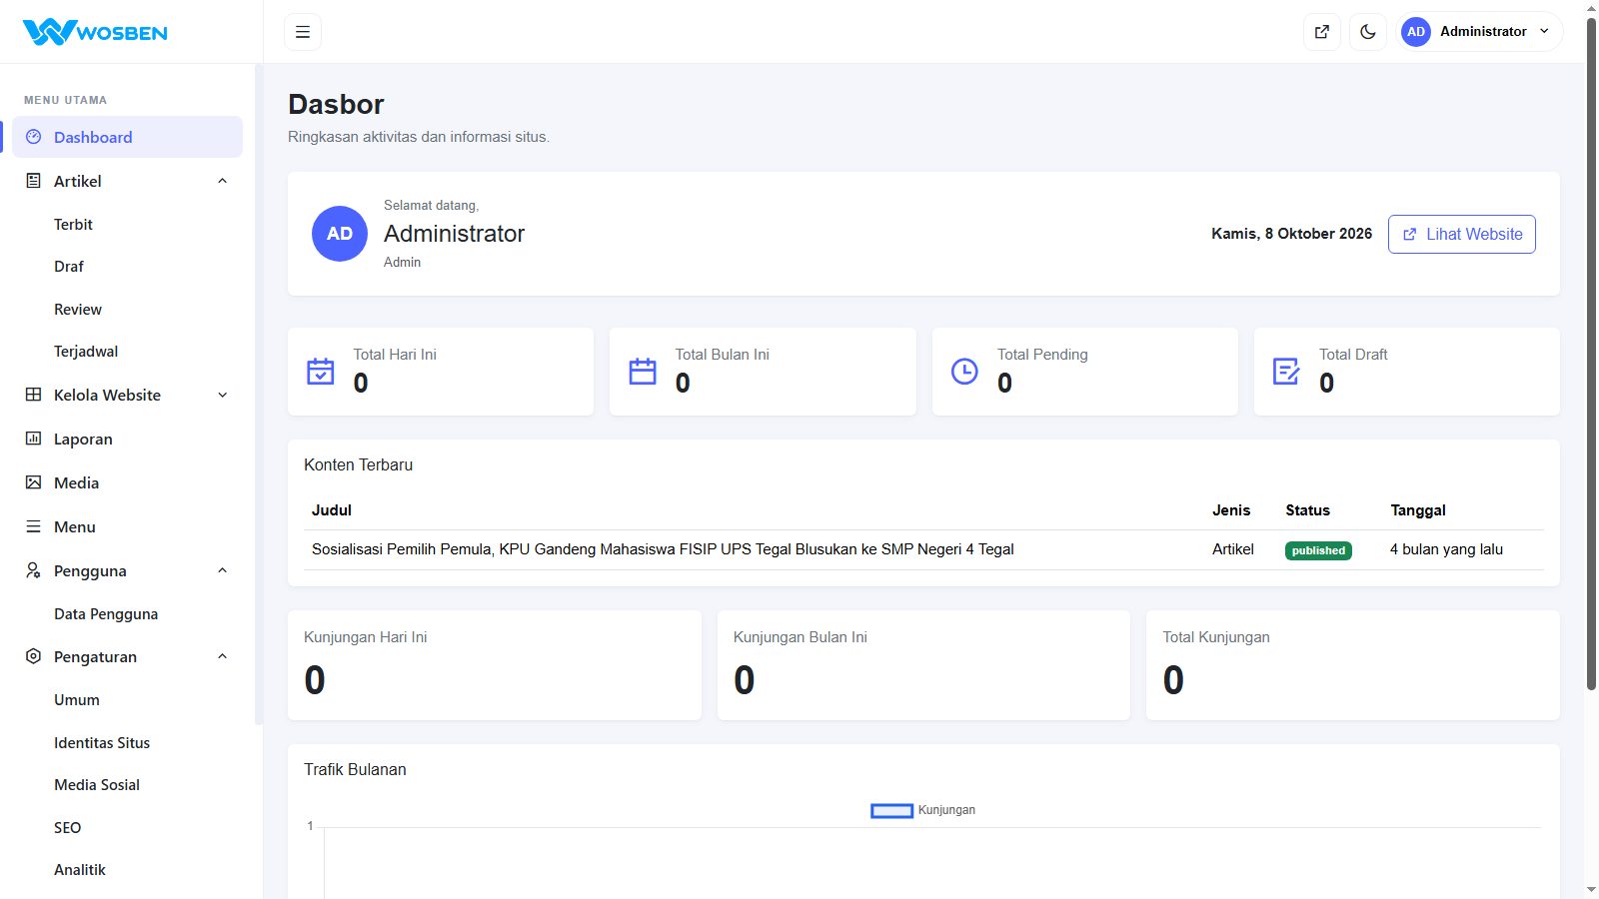This screenshot has height=899, width=1599.
Task: Click the Total Pending clock icon
Action: click(964, 372)
